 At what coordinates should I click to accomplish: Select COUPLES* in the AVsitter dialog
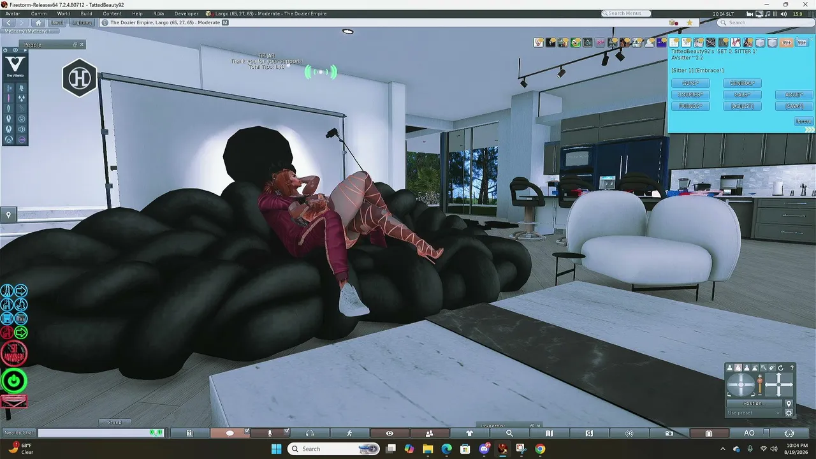point(690,95)
